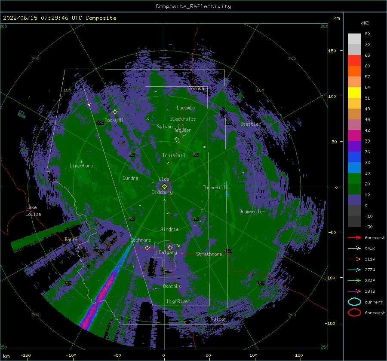Click the ThreeHills town label

(216, 188)
